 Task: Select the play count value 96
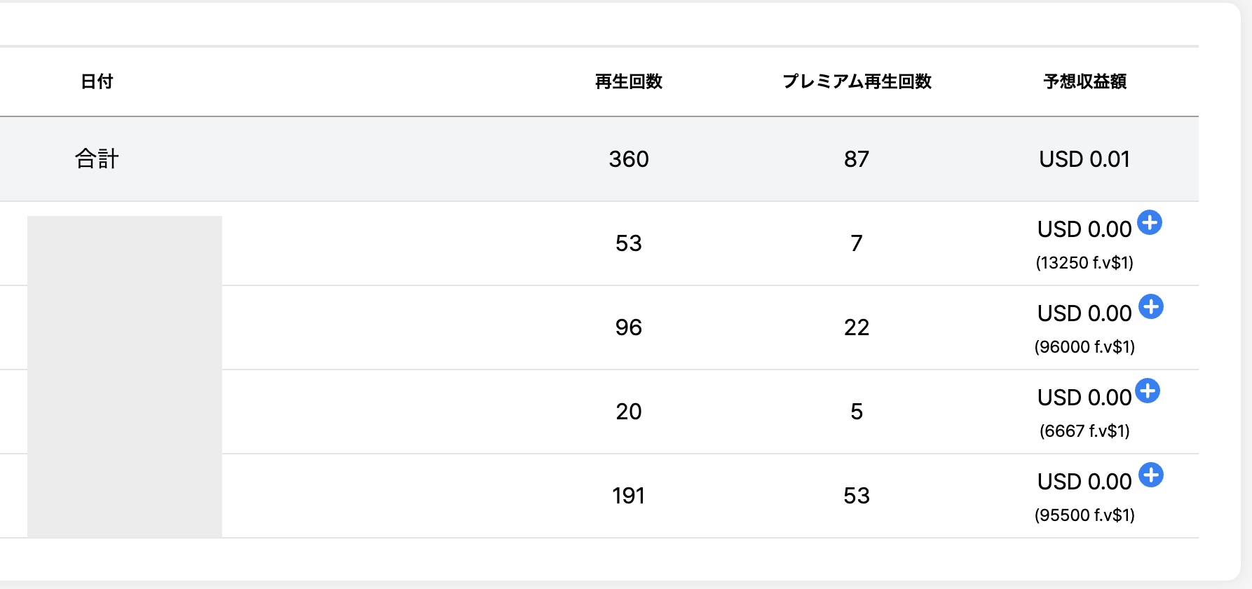pyautogui.click(x=628, y=327)
